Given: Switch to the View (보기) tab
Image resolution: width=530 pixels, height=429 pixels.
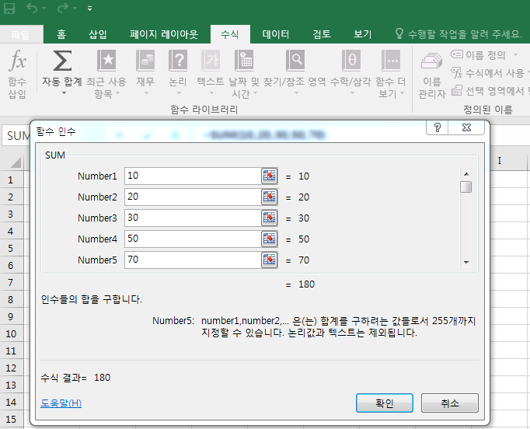Looking at the screenshot, I should (x=362, y=34).
